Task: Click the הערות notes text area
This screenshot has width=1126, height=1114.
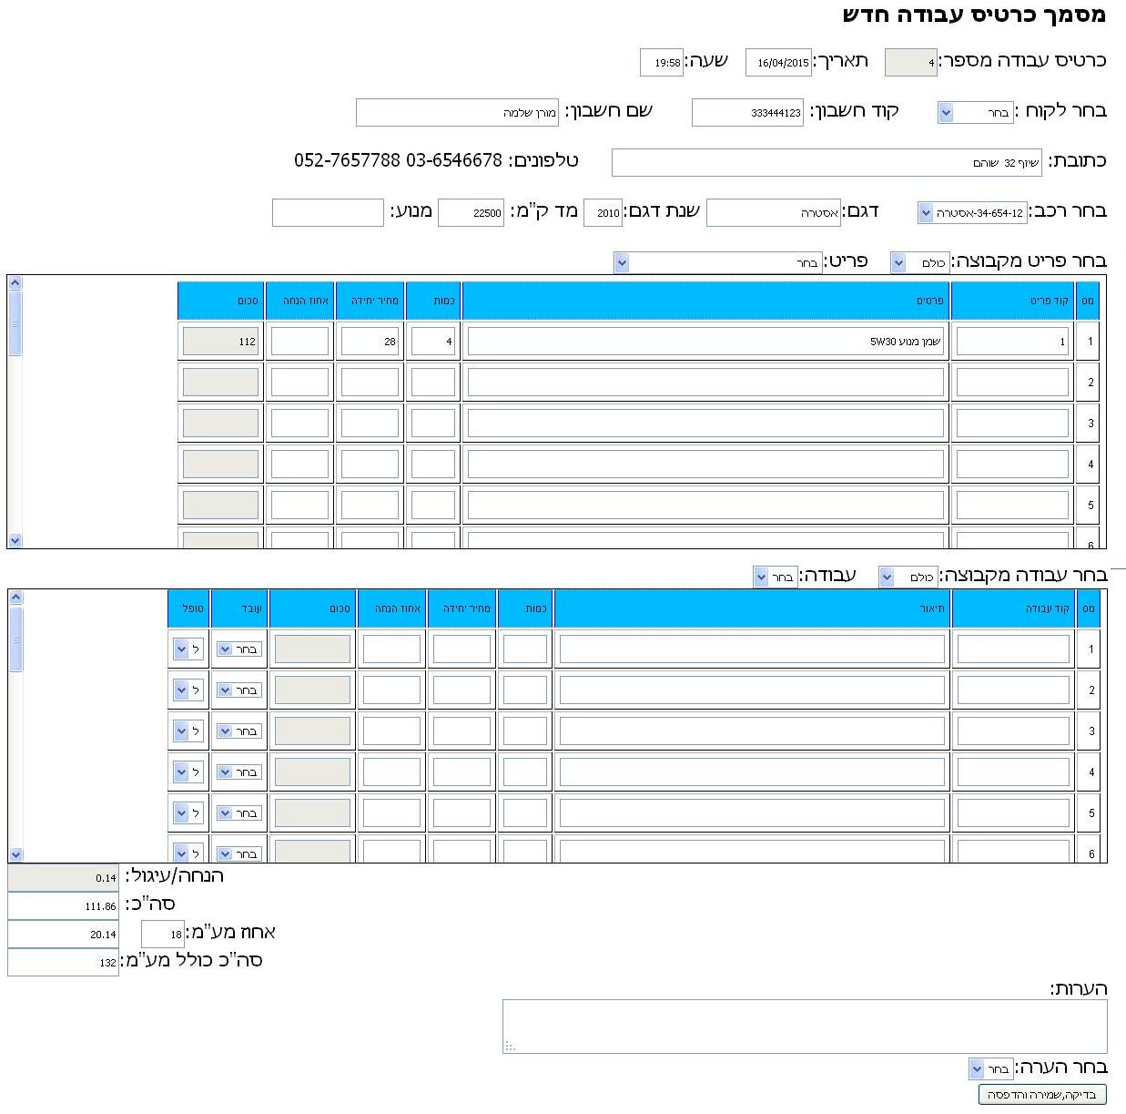Action: pyautogui.click(x=804, y=1026)
